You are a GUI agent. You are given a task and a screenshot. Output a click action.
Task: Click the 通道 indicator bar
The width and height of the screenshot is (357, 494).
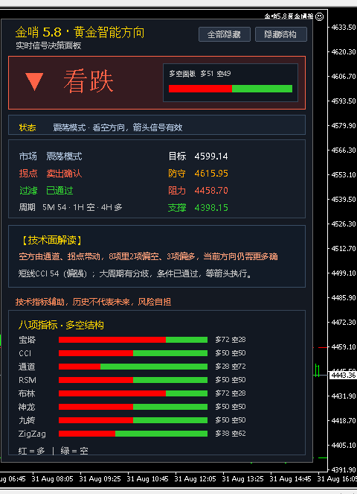133,367
